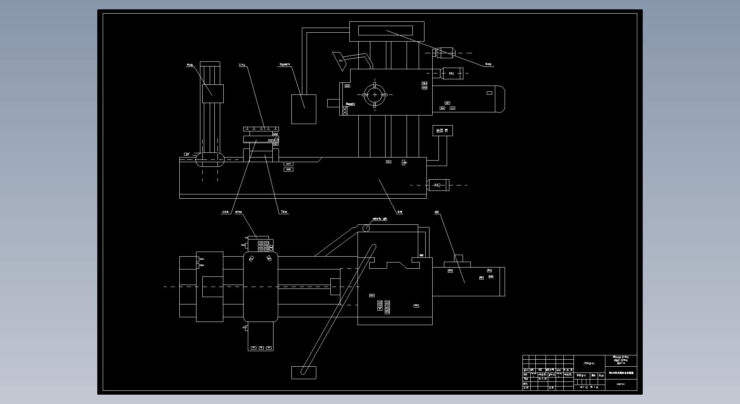Screen dimensions: 740x404
Task: Select the pendant box at diagonal arm end
Action: coord(303,372)
